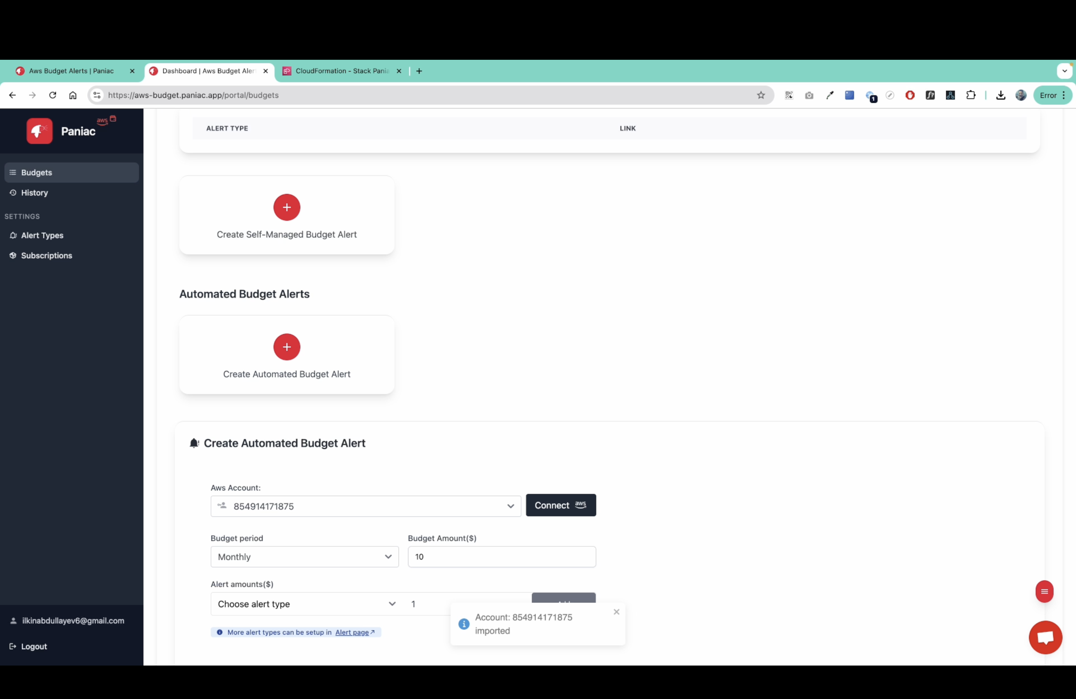Expand the Budget period Monthly dropdown
Screen dimensions: 1076x699
[304, 557]
